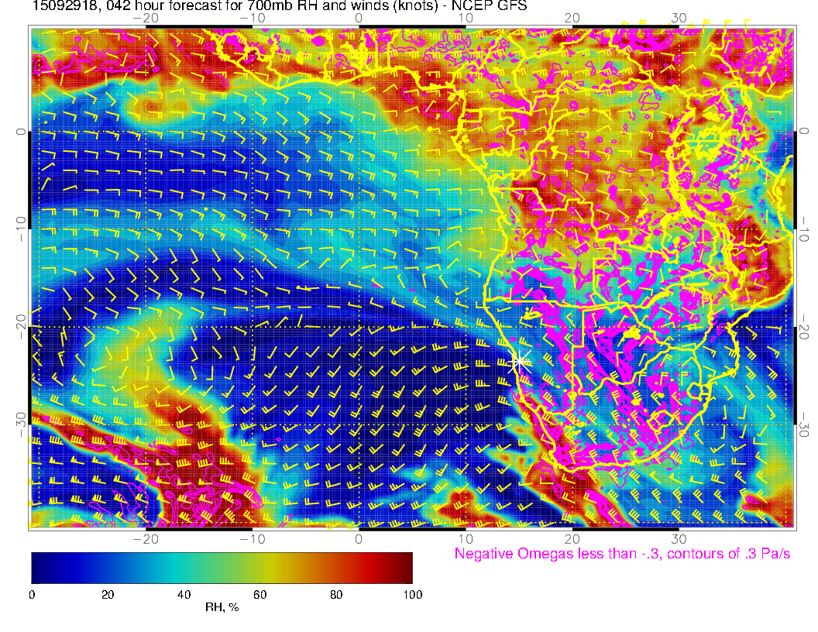Click the colorbar tick label '60'

point(259,595)
